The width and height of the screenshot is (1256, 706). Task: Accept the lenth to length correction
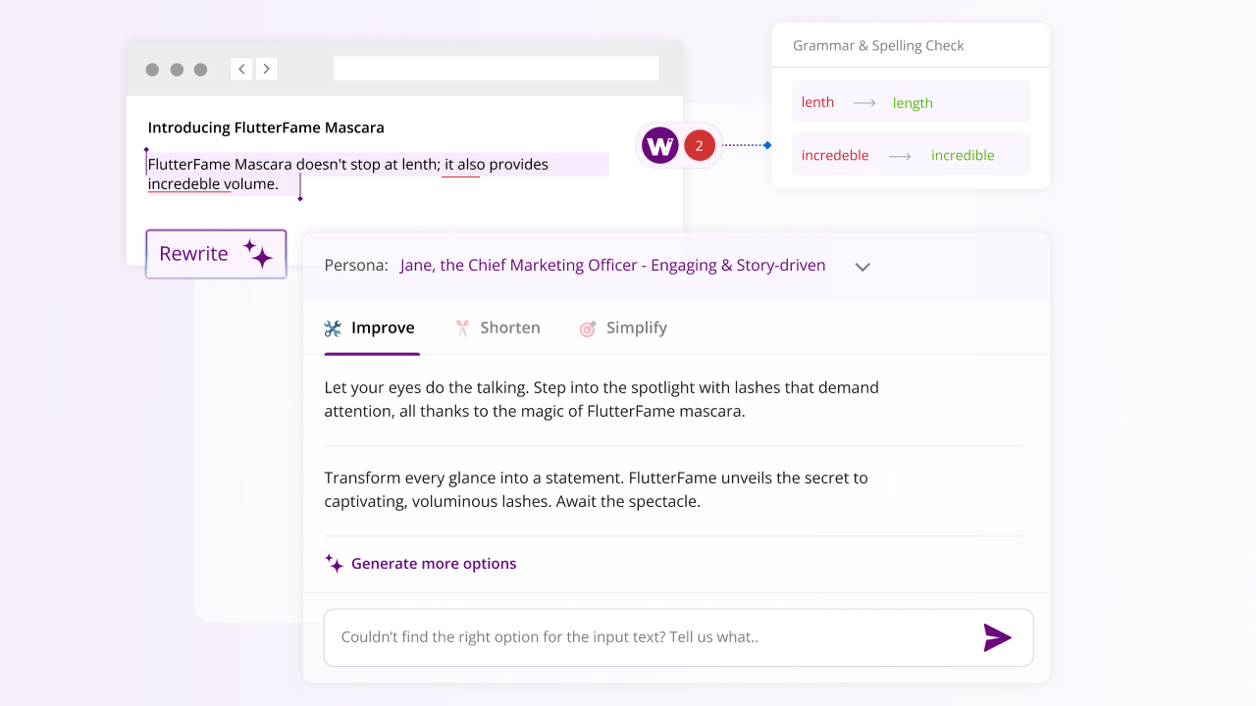pyautogui.click(x=911, y=102)
